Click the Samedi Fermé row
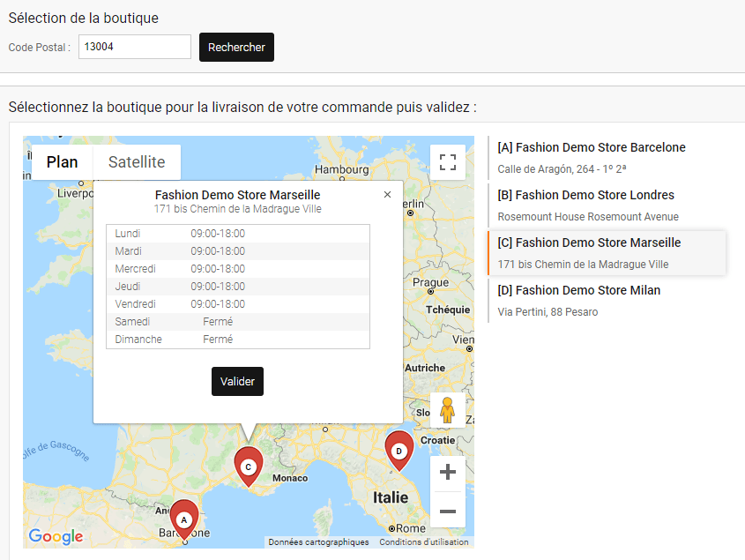745x560 pixels. (x=238, y=321)
